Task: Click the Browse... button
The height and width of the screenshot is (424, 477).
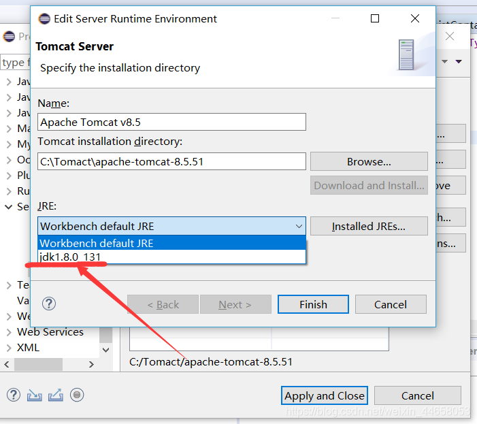Action: tap(369, 161)
